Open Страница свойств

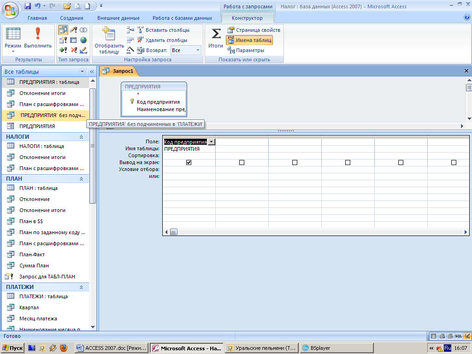point(254,30)
